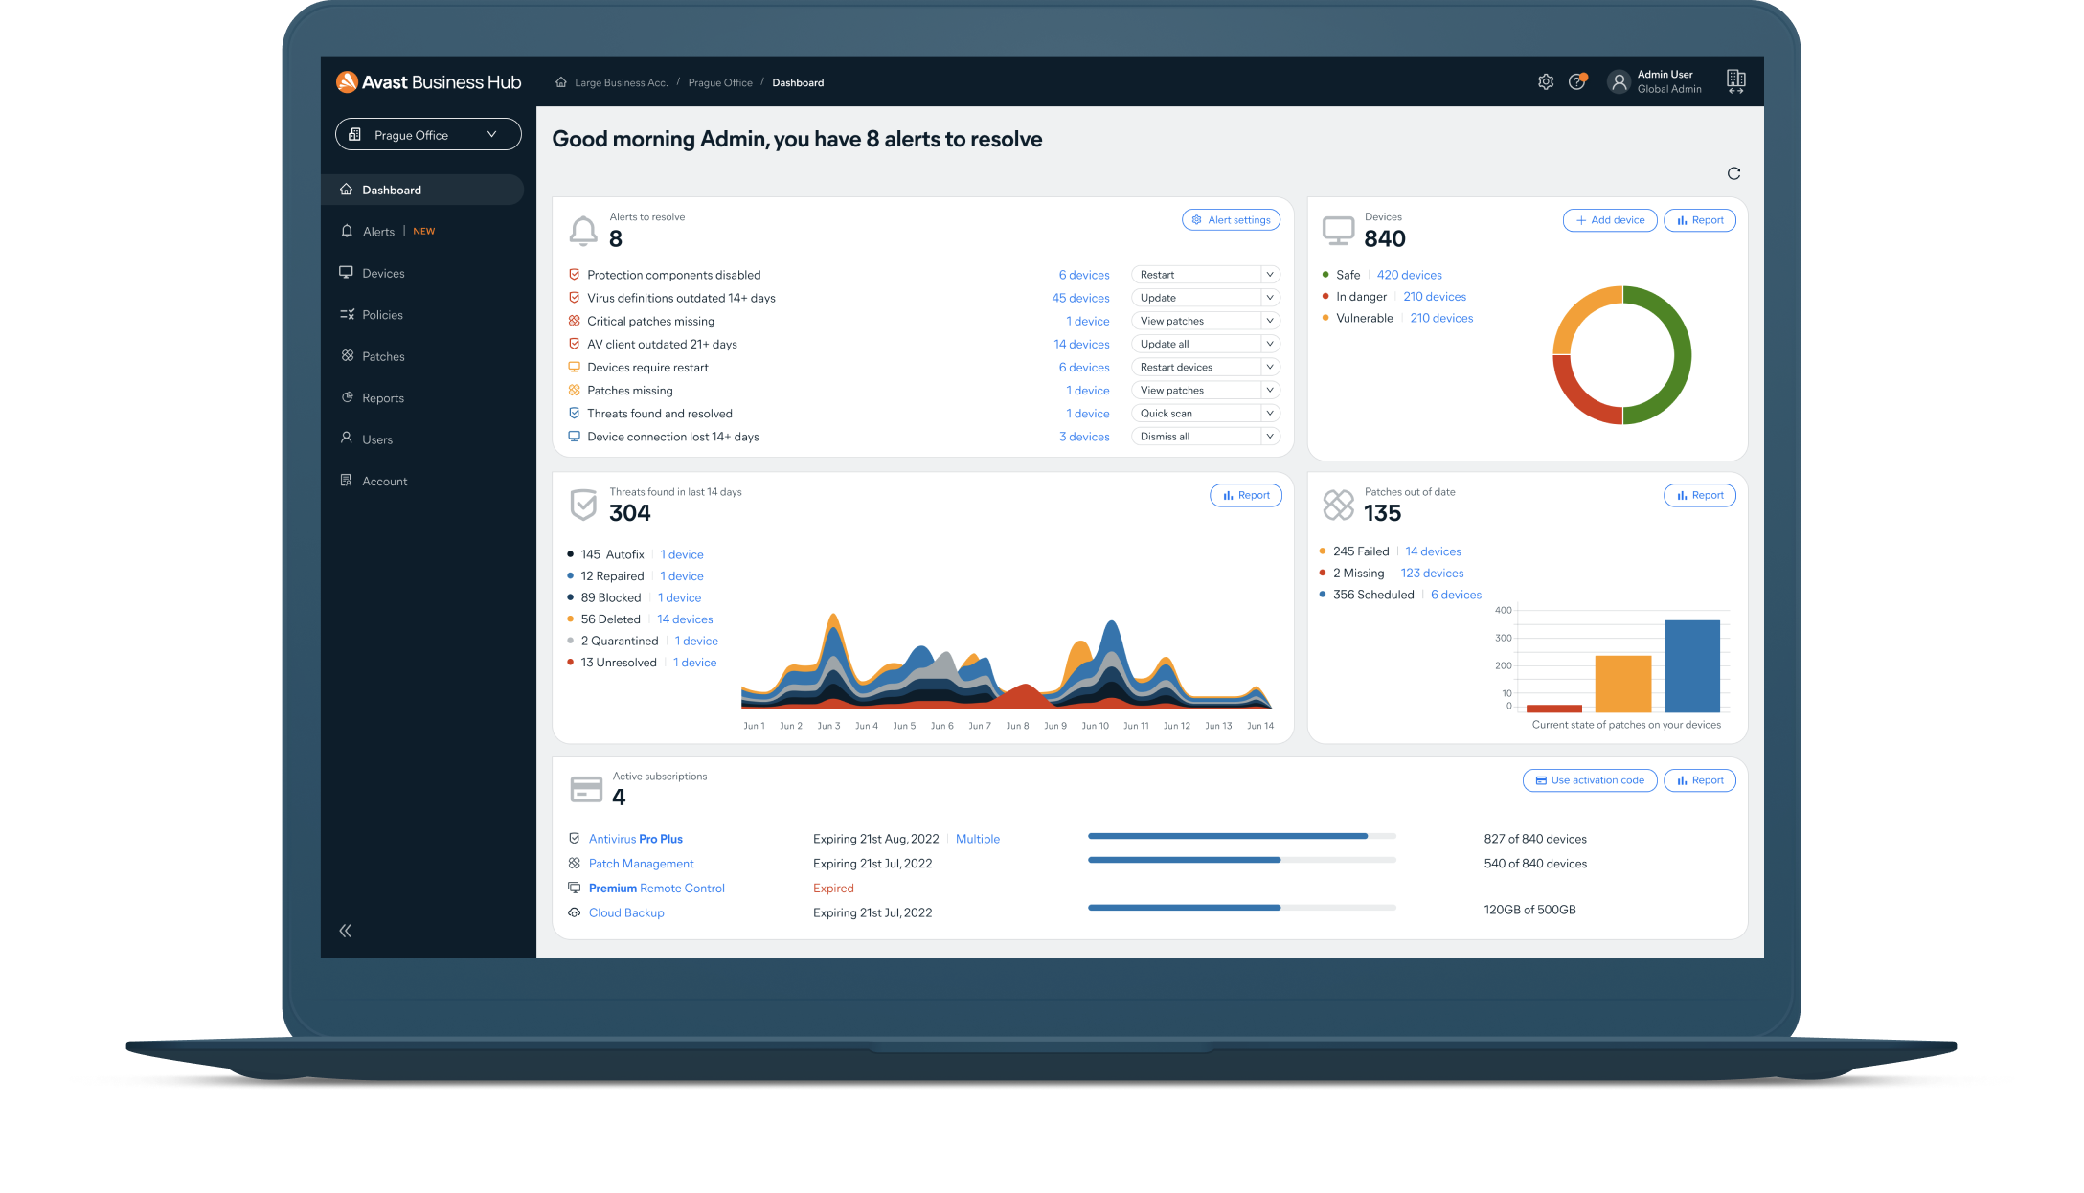Click the shield icon next to Threats
Viewport: 2084px width, 1193px height.
coord(582,505)
